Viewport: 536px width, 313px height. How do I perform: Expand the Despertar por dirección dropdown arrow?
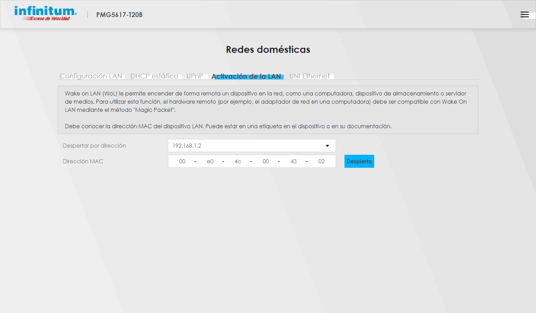pyautogui.click(x=327, y=146)
